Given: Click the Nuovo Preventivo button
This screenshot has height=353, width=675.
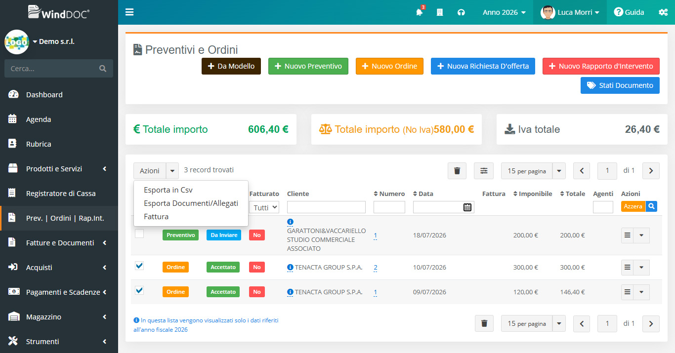Looking at the screenshot, I should [308, 66].
